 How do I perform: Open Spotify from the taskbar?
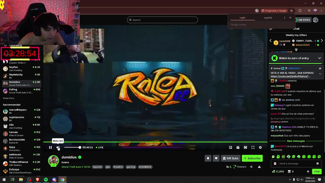(x=46, y=180)
